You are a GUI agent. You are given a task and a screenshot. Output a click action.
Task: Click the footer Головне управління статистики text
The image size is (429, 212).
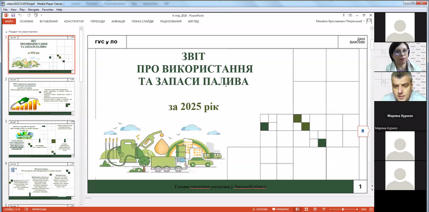coord(220,187)
